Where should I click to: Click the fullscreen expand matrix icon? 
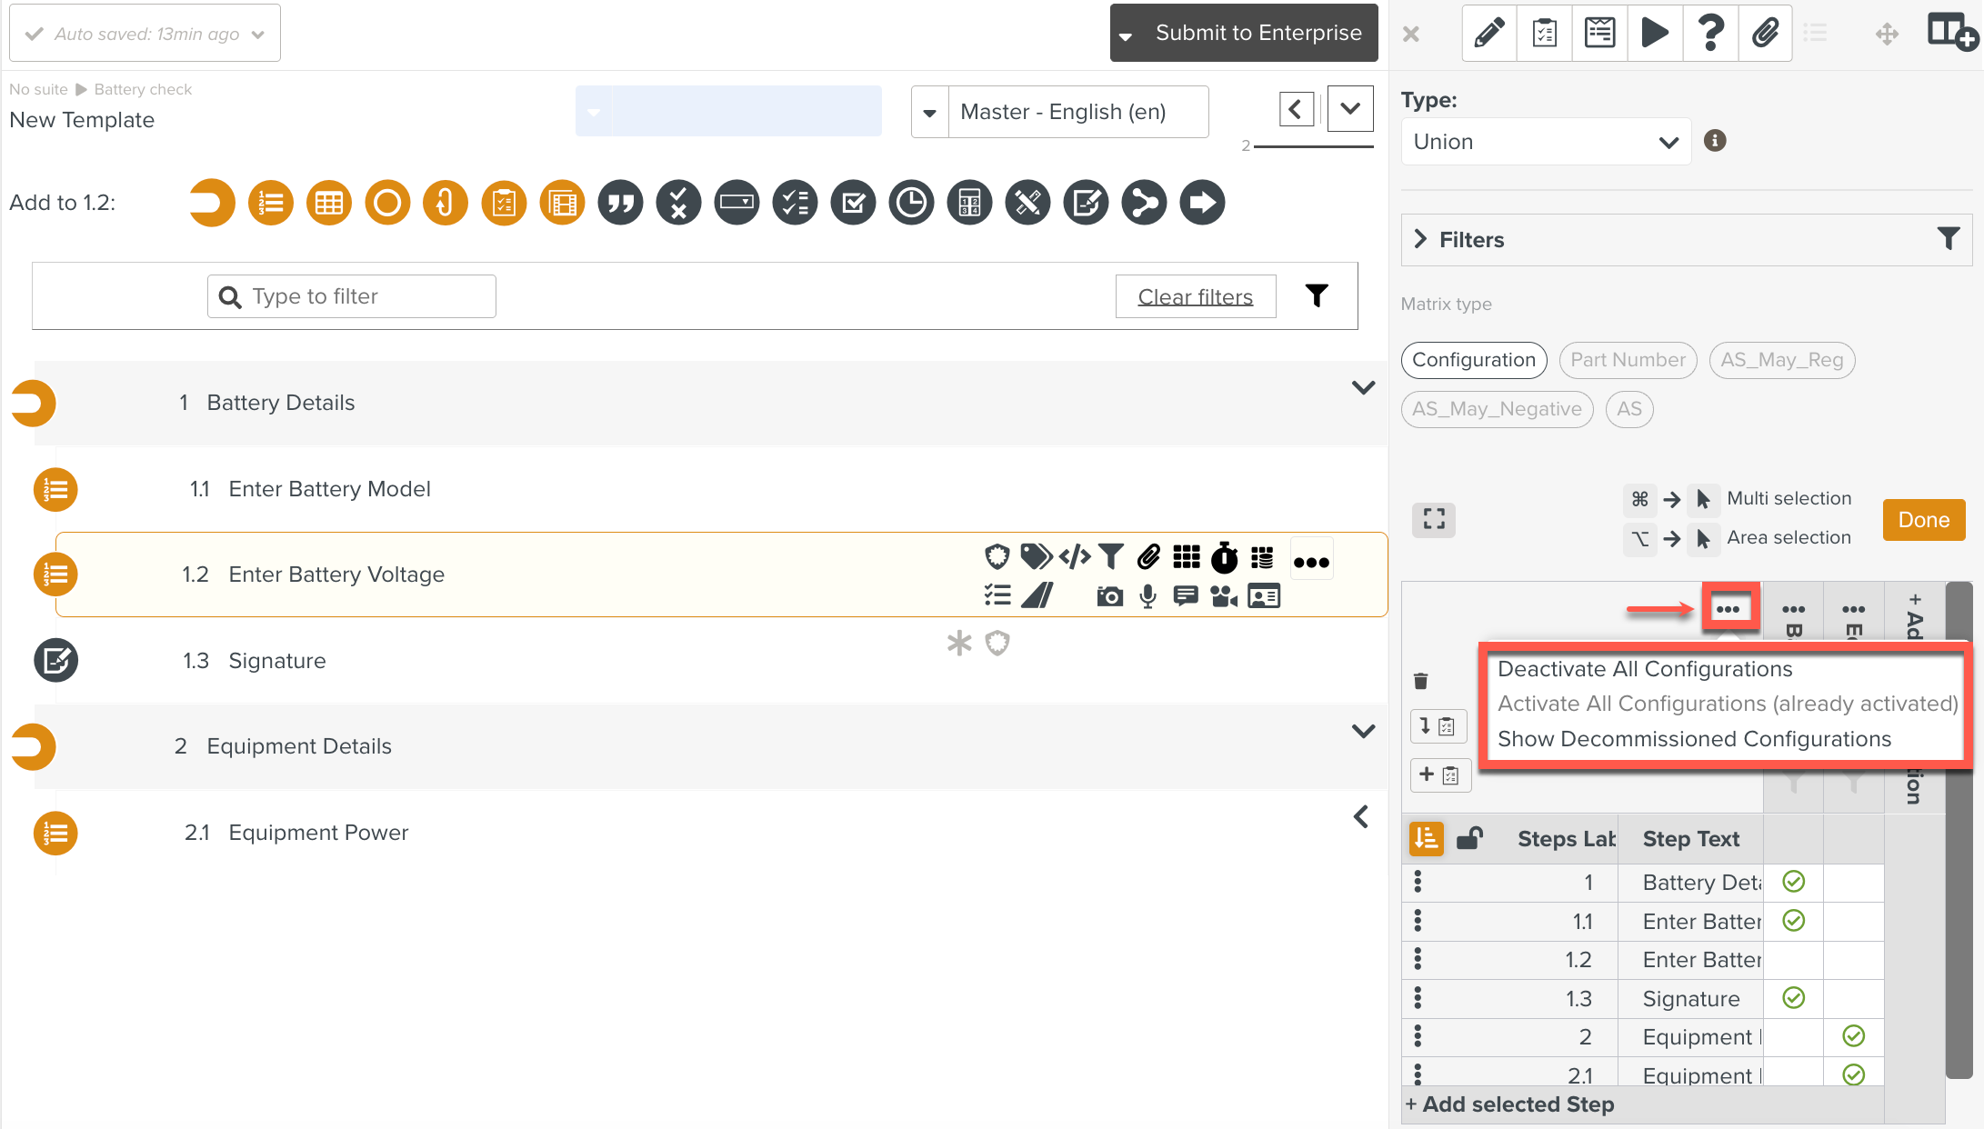[1434, 520]
